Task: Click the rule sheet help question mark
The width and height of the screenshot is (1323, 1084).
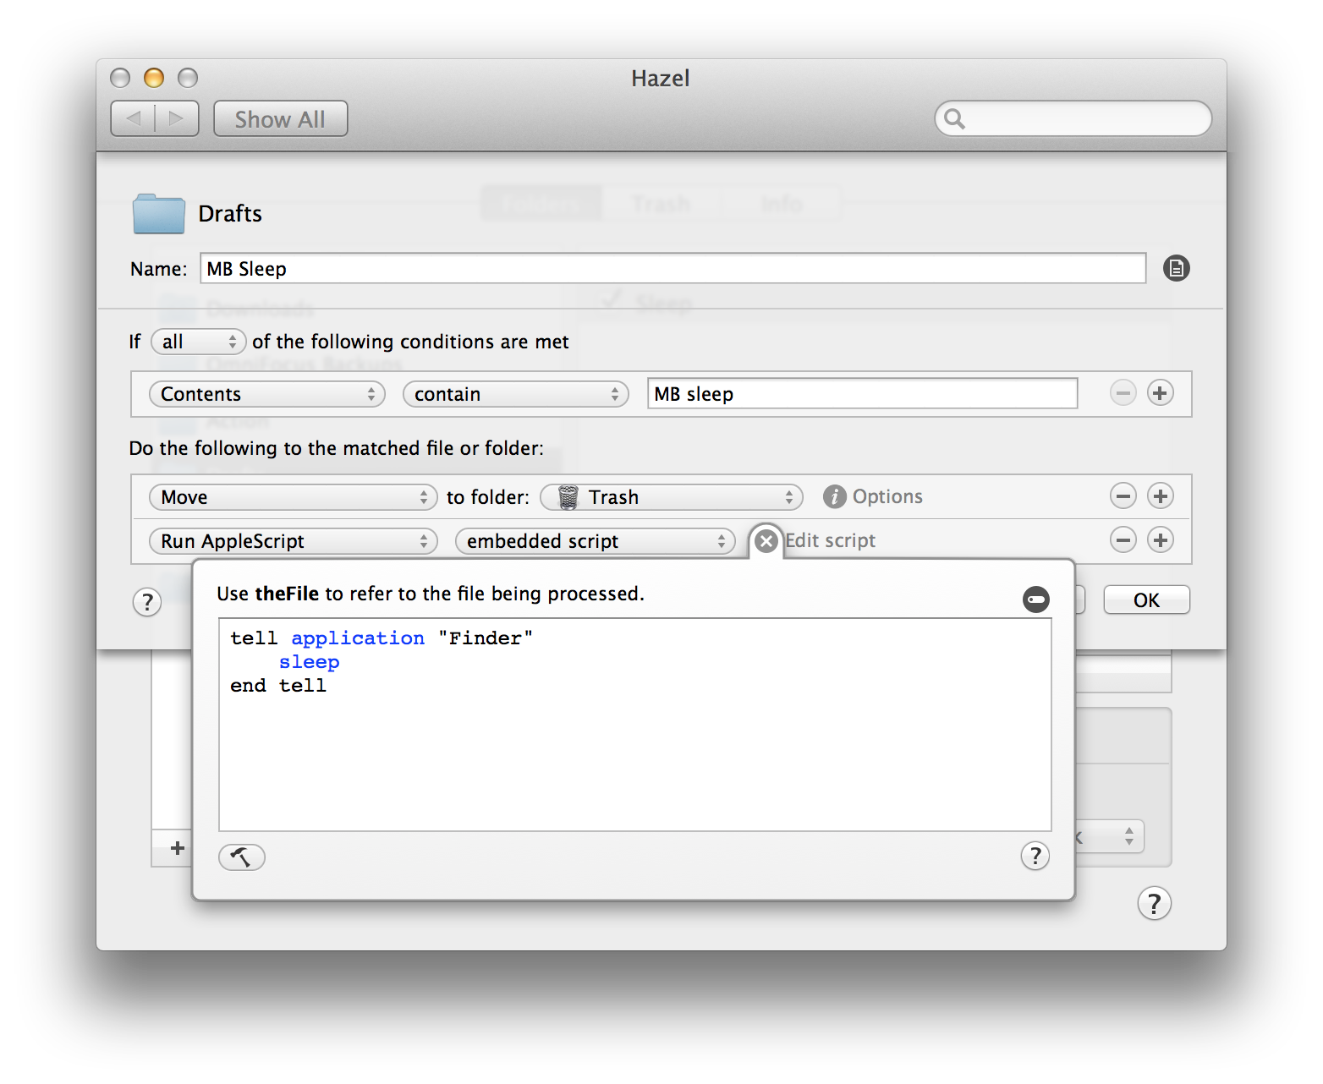Action: (147, 602)
